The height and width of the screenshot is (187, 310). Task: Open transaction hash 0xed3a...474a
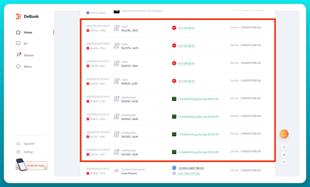tap(98, 48)
